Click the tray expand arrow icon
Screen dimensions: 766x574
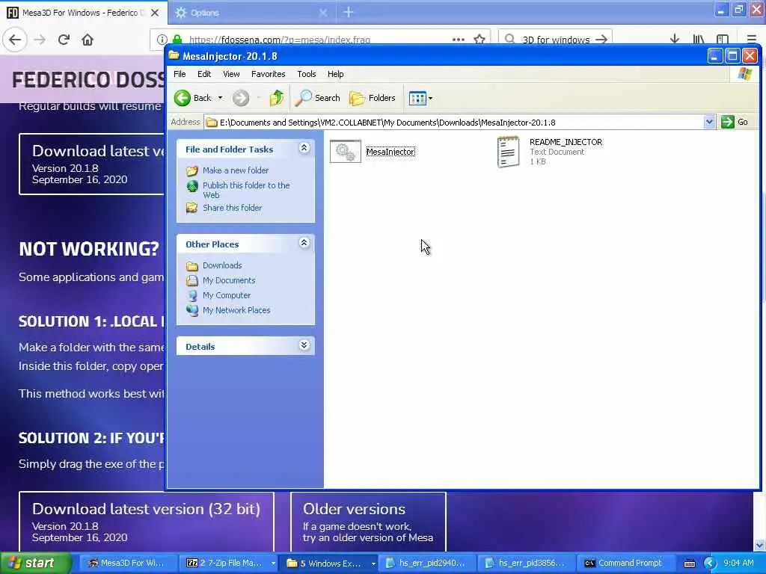click(710, 564)
